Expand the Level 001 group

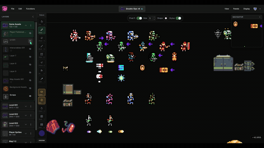[x=26, y=106]
